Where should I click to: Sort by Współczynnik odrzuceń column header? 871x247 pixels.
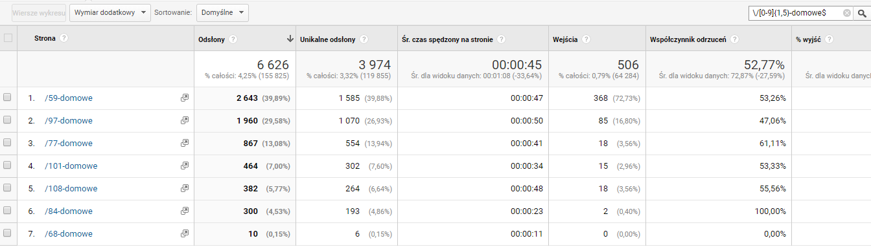tap(688, 39)
